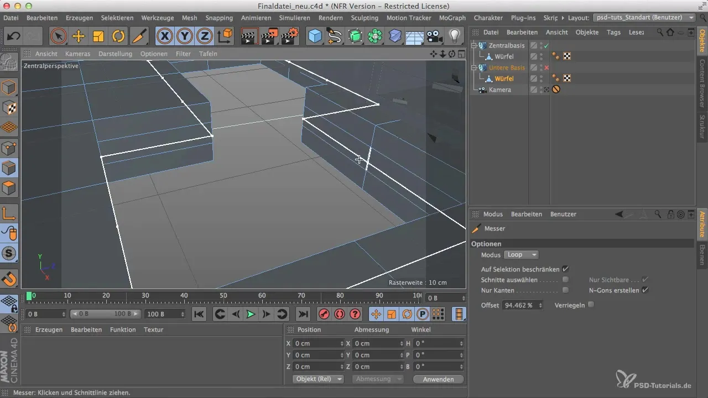The image size is (708, 398).
Task: Open the Mesh menu
Action: click(189, 18)
